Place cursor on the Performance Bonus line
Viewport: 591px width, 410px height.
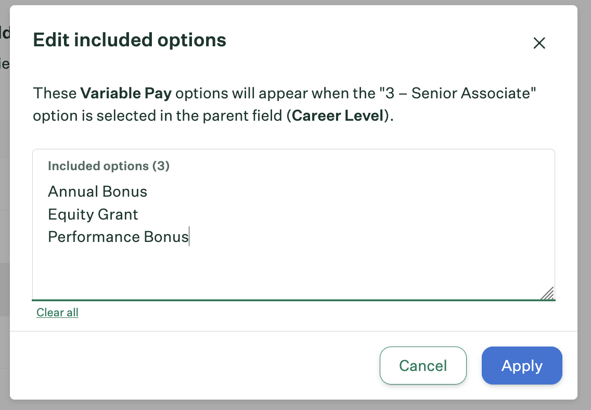tap(118, 237)
